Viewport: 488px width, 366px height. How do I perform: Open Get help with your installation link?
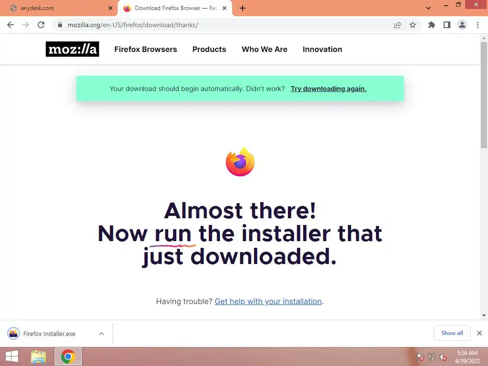268,301
